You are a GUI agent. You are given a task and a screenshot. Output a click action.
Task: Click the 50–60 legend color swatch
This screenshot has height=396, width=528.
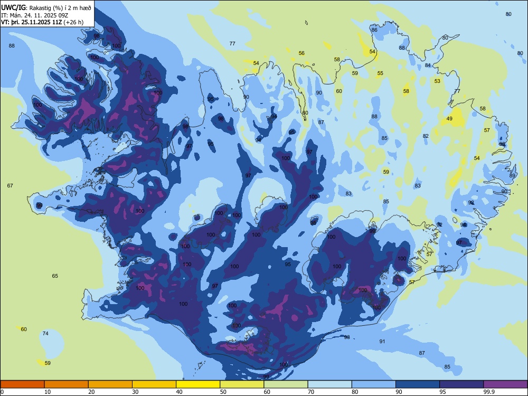[242, 384]
